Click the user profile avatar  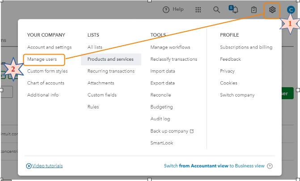(291, 10)
